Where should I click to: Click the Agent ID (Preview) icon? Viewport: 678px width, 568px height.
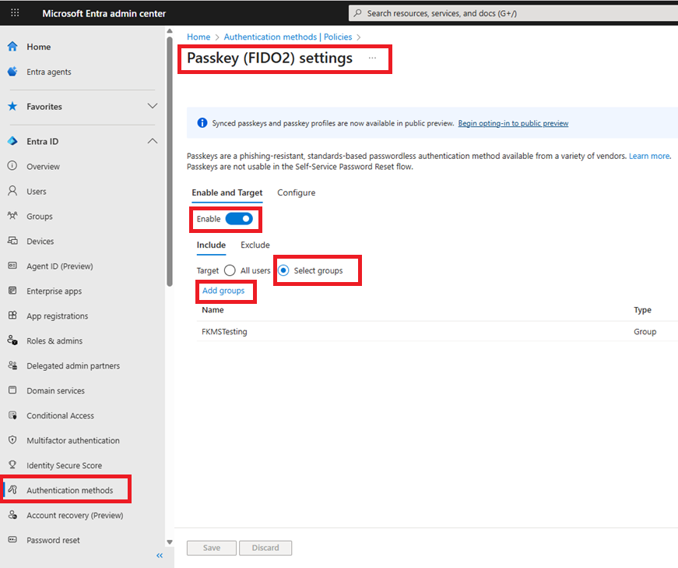click(12, 266)
